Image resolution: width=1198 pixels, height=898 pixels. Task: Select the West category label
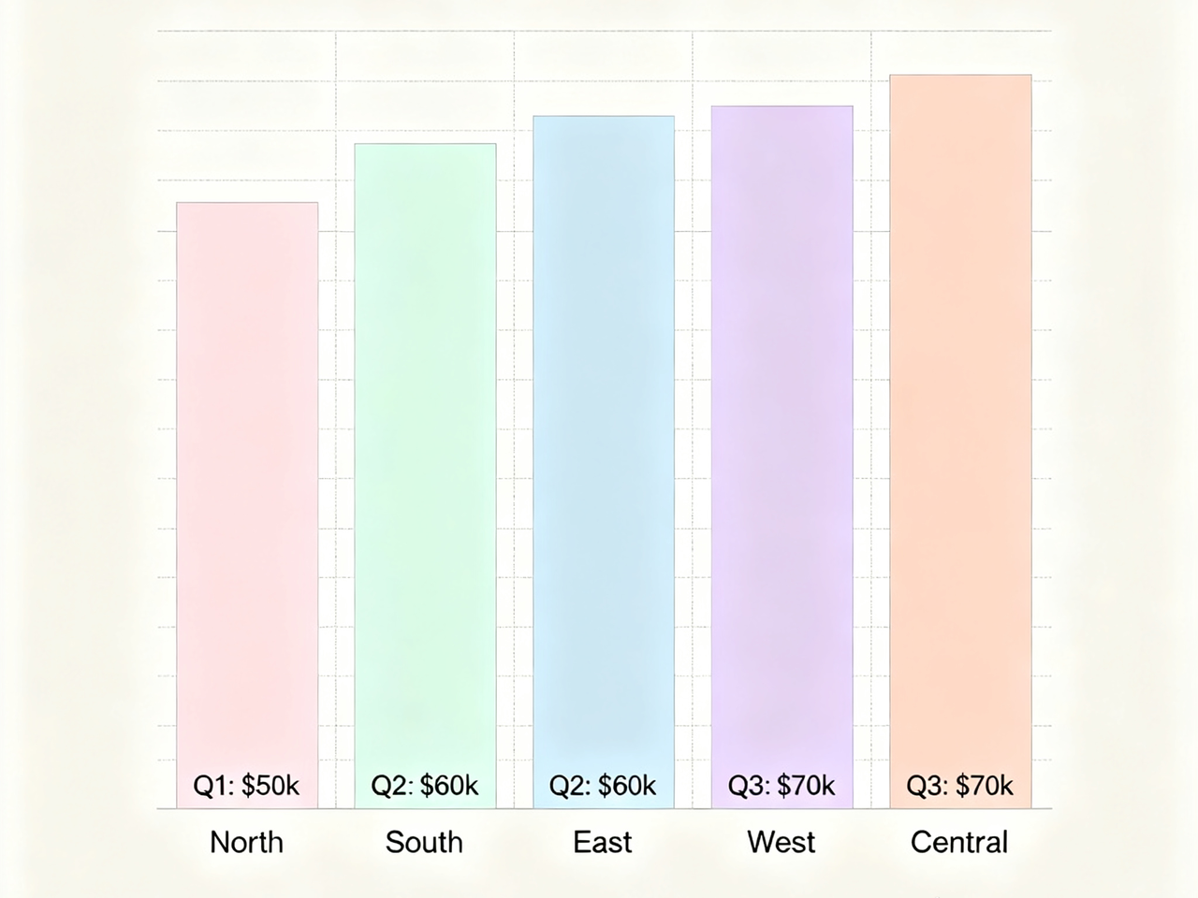pos(781,842)
